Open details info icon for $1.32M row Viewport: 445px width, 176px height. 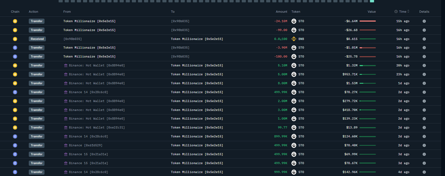tap(424, 65)
